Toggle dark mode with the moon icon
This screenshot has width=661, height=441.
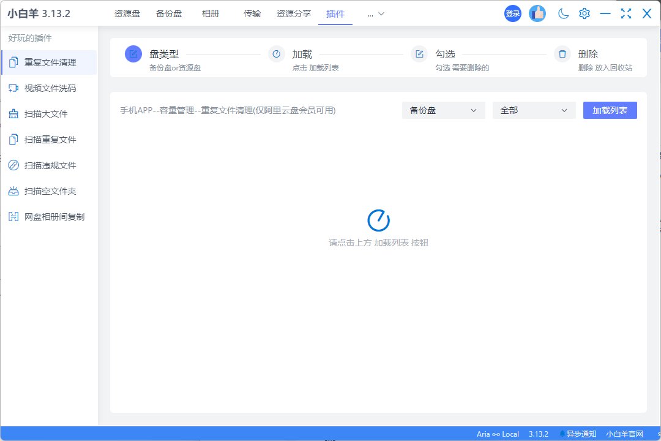click(564, 13)
